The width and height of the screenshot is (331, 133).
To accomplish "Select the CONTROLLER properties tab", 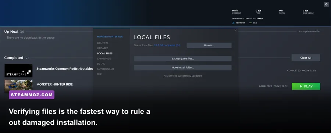I will coord(105,69).
